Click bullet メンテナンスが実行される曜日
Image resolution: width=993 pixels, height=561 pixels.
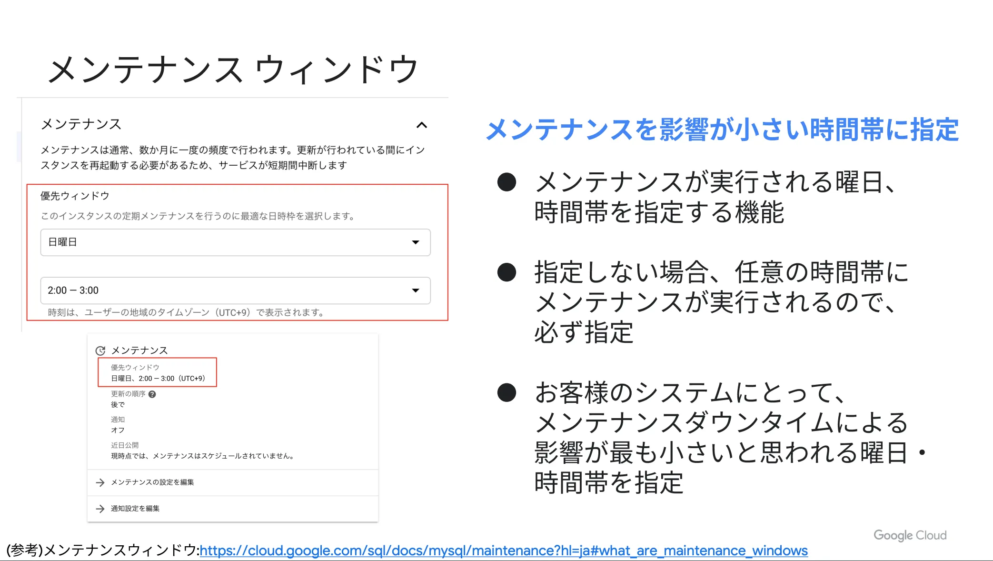[715, 197]
